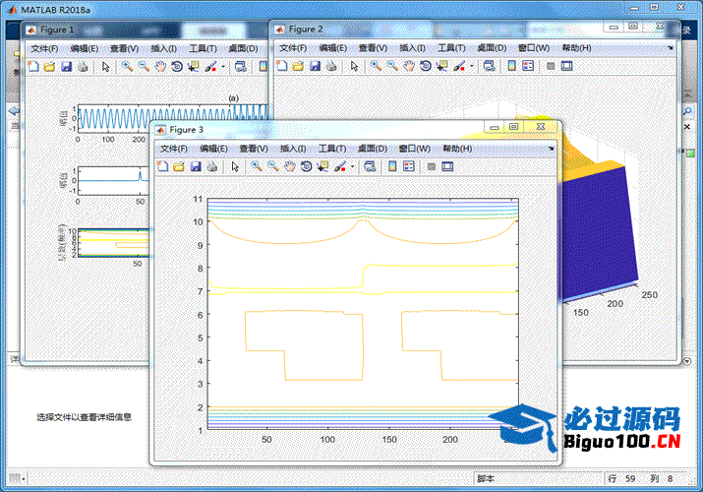Click the Figure 3 contour plot axes
Screen dimensions: 703x492
[x=363, y=315]
